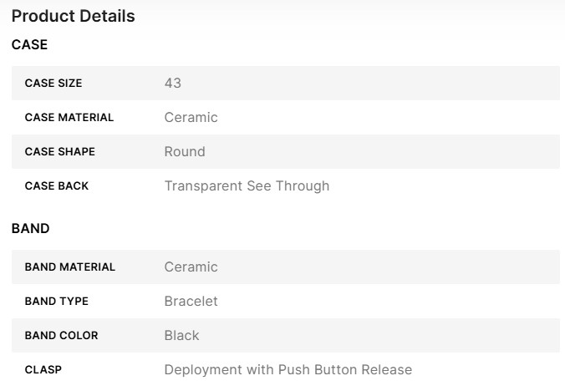
Task: Click the Round case shape value
Action: point(185,152)
